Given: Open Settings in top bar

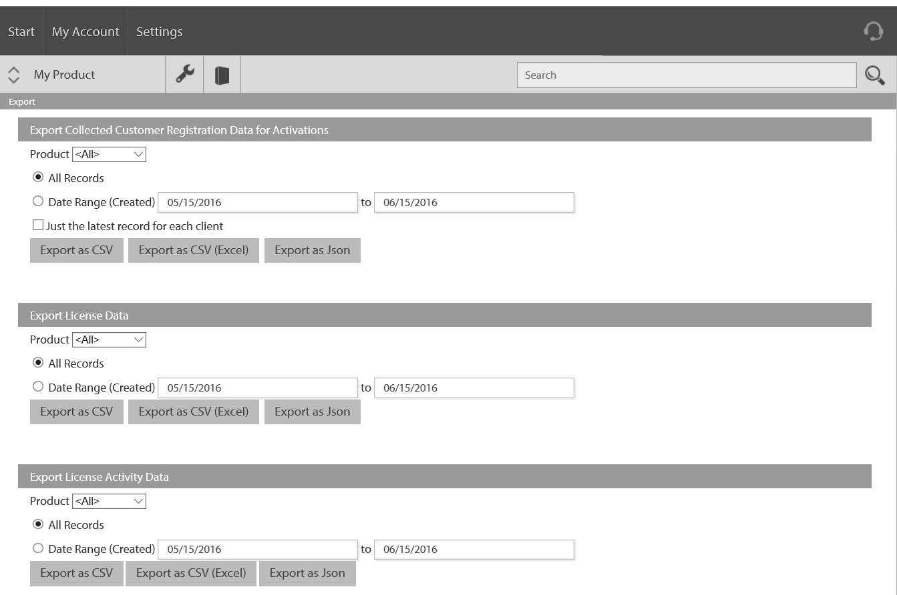Looking at the screenshot, I should 159,31.
